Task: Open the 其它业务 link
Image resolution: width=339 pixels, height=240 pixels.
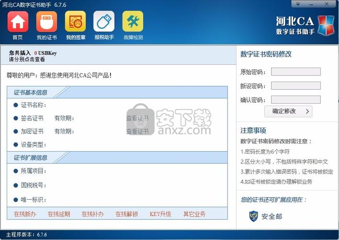Action: click(x=194, y=214)
